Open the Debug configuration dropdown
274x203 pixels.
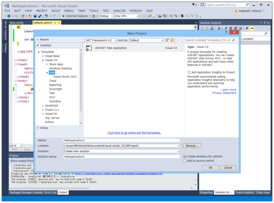pos(106,16)
